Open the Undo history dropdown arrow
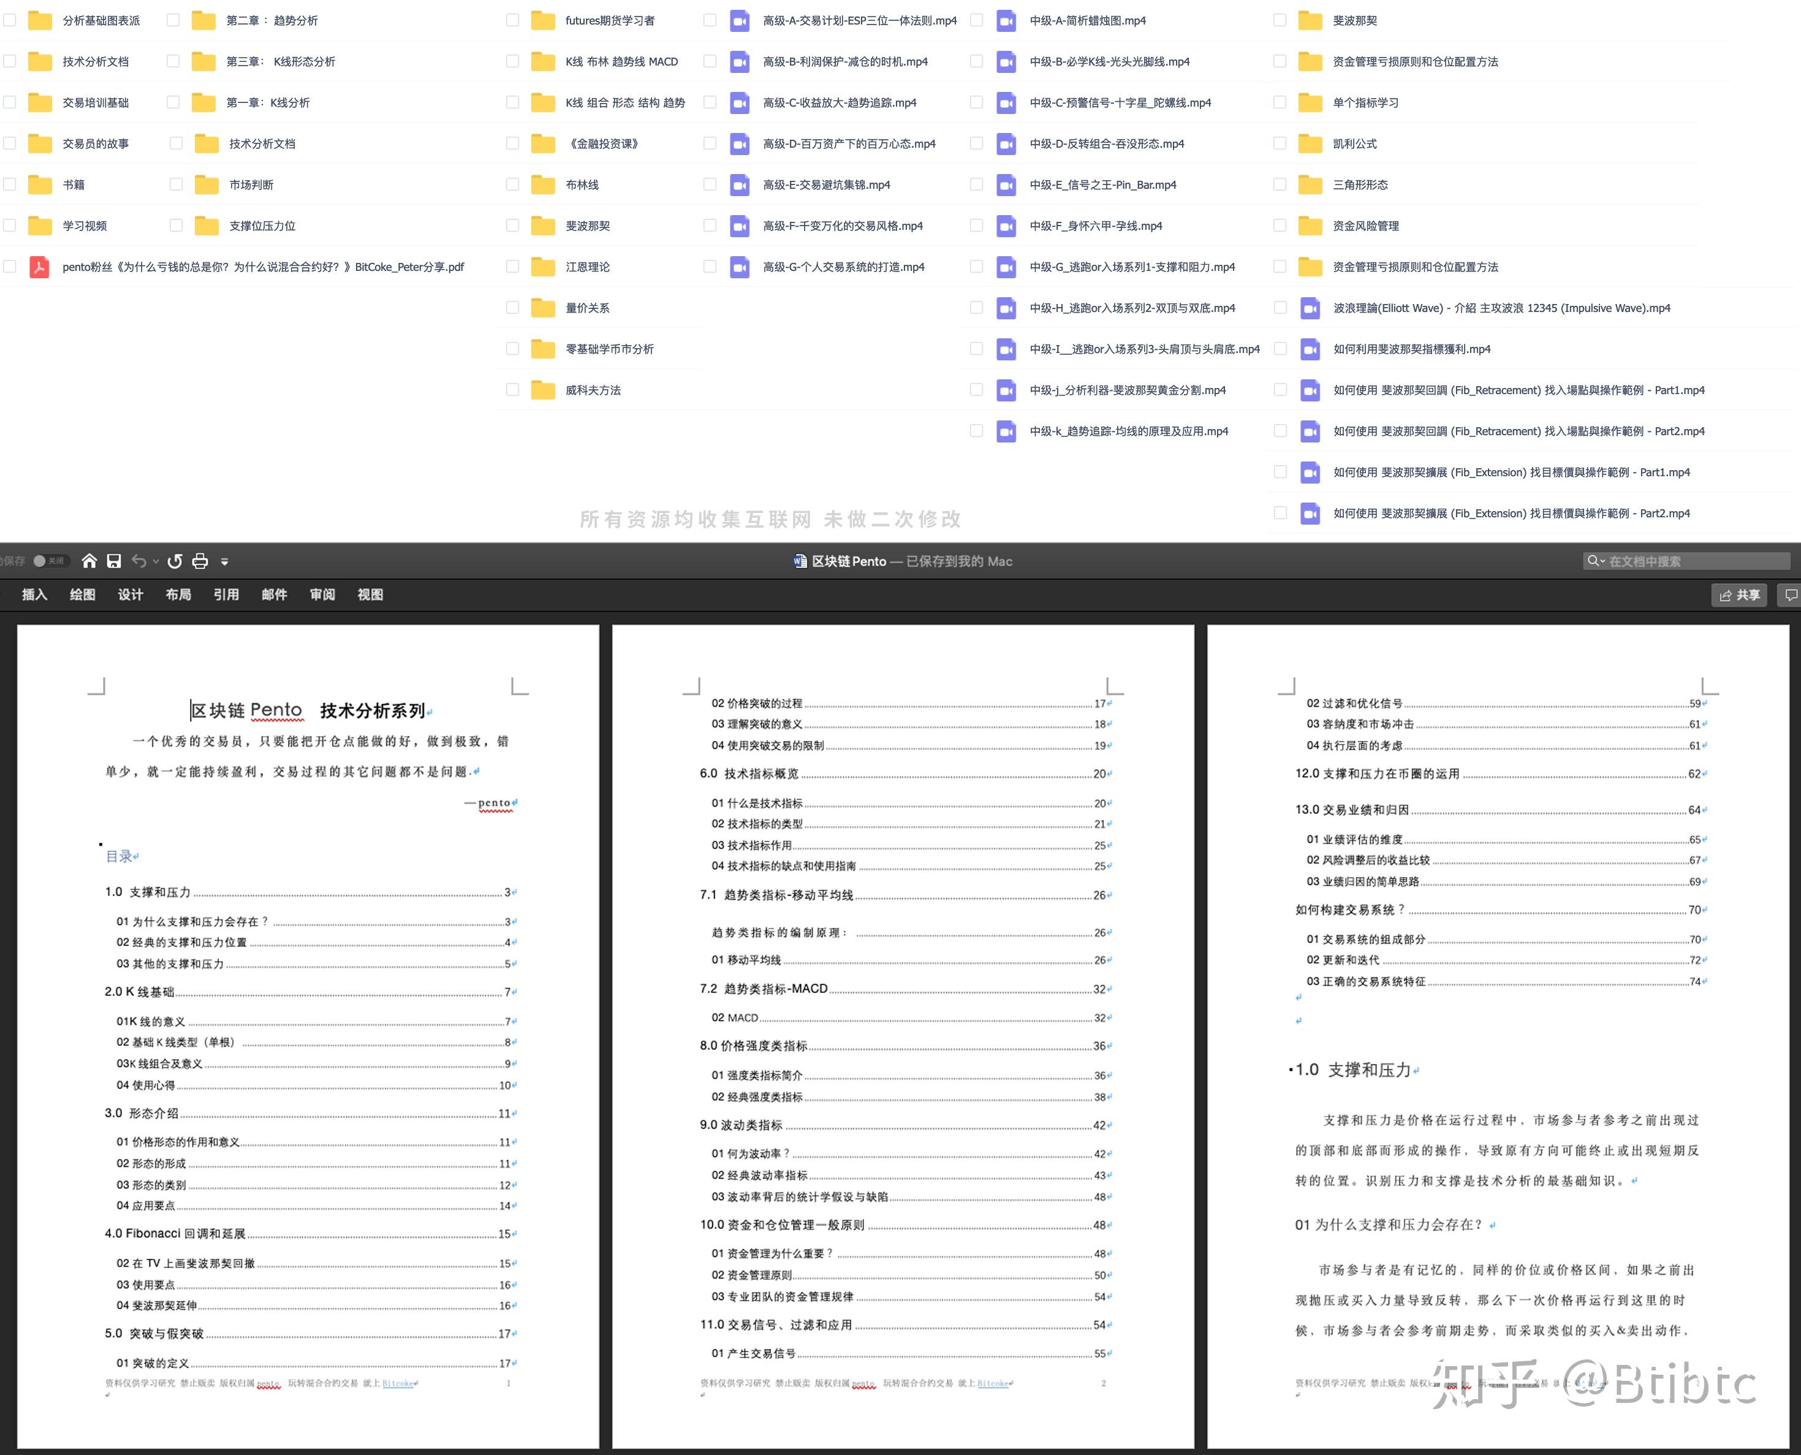Screen dimensions: 1801x1455 click(156, 561)
